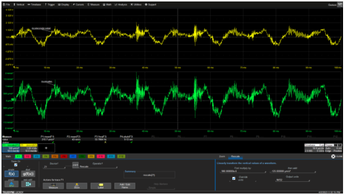Click the Acceleration trace label

coord(47,82)
